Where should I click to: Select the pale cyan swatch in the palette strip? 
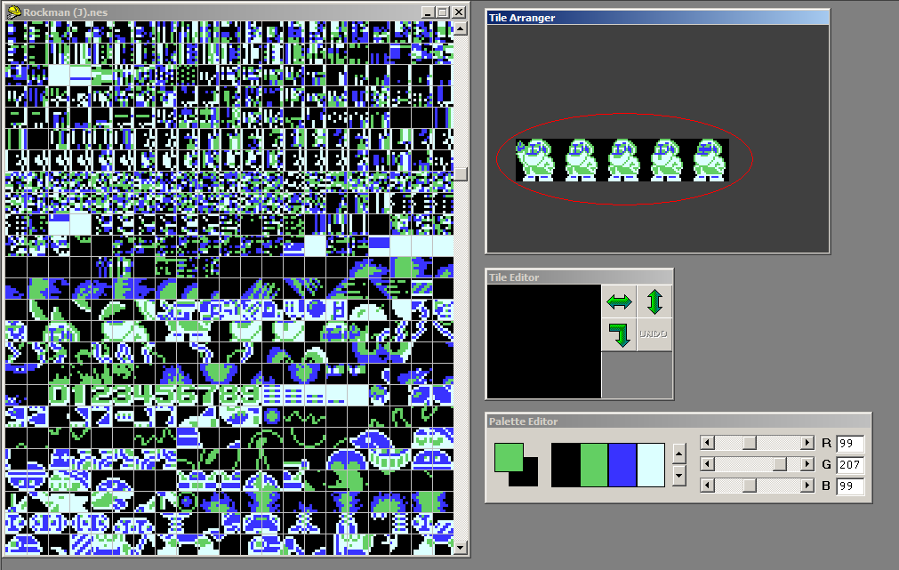point(650,463)
